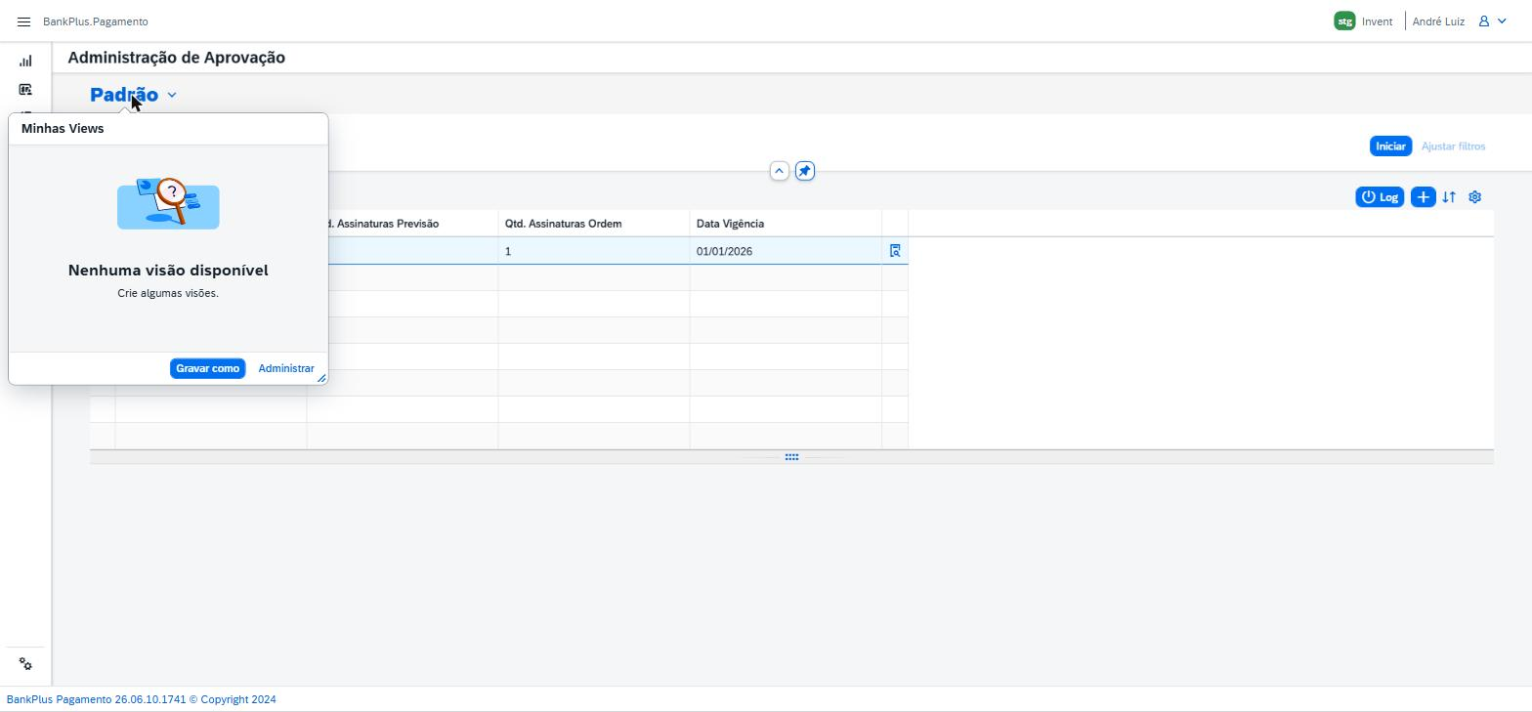Image resolution: width=1532 pixels, height=712 pixels.
Task: Click the Nenhuma visão disponível message
Action: pos(168,271)
